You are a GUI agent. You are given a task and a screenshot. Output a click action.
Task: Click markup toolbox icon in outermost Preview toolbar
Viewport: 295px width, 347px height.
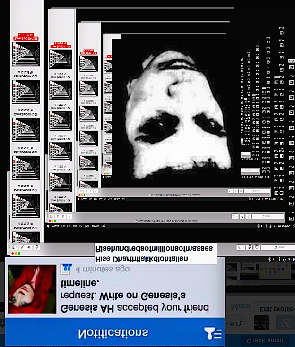point(257,247)
